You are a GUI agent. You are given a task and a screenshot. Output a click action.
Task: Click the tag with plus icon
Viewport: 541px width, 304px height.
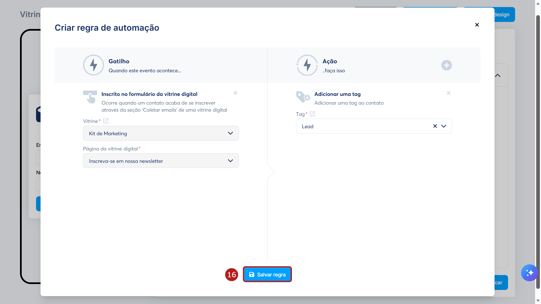(x=303, y=97)
